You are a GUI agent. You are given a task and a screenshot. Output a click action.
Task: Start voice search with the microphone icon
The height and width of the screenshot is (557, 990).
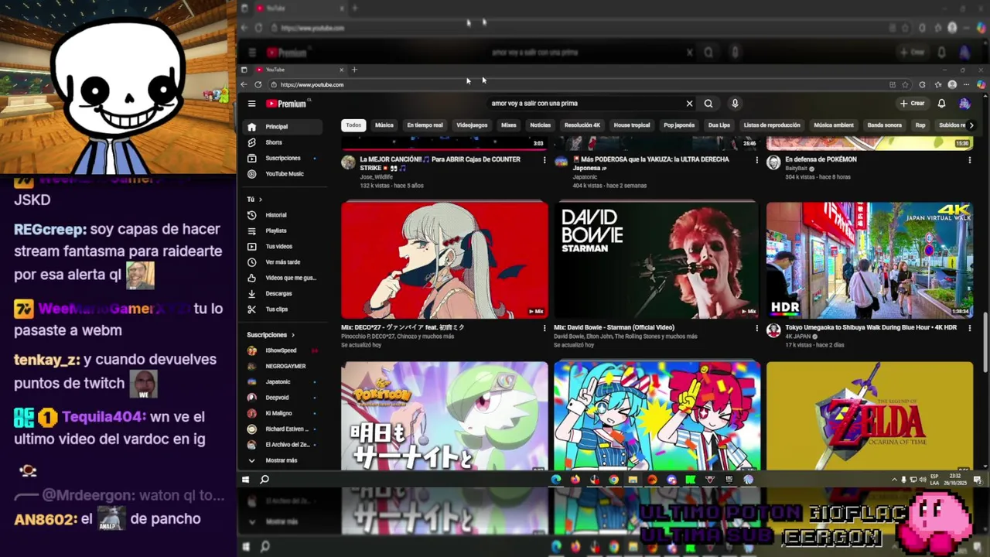coord(735,104)
